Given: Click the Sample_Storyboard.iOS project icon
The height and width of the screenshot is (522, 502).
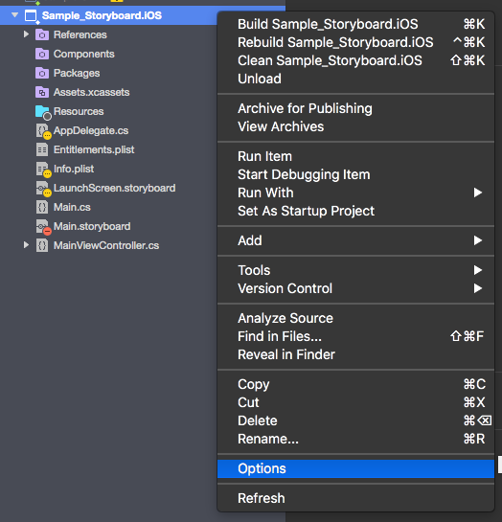Looking at the screenshot, I should tap(32, 16).
